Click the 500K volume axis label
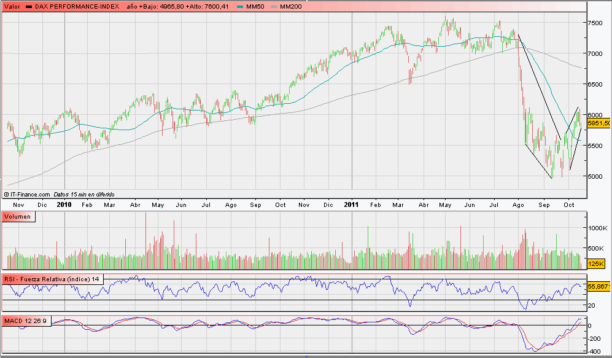This screenshot has height=358, width=612. click(x=597, y=248)
